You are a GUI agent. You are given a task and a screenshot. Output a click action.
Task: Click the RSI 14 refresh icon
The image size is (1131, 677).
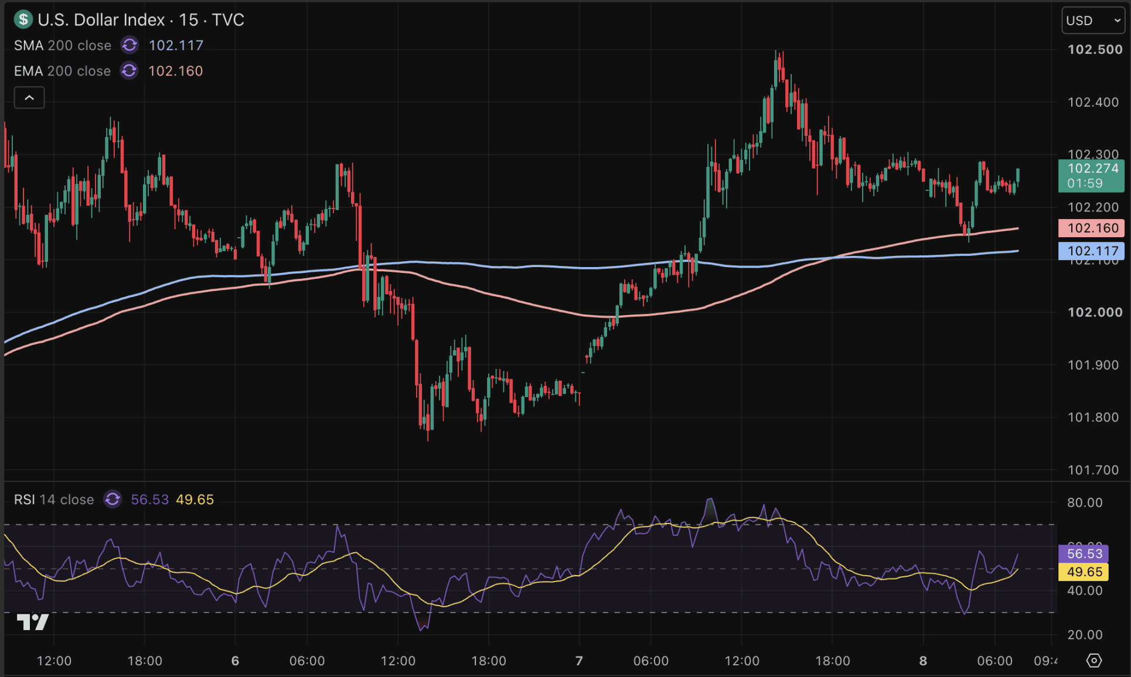click(x=113, y=500)
